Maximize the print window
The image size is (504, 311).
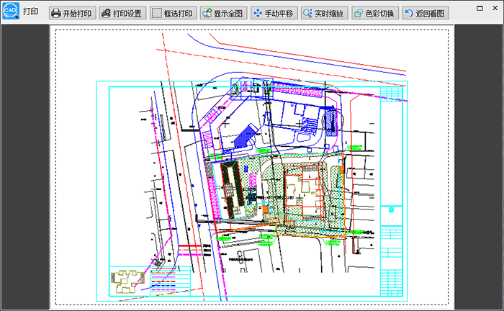click(x=480, y=9)
